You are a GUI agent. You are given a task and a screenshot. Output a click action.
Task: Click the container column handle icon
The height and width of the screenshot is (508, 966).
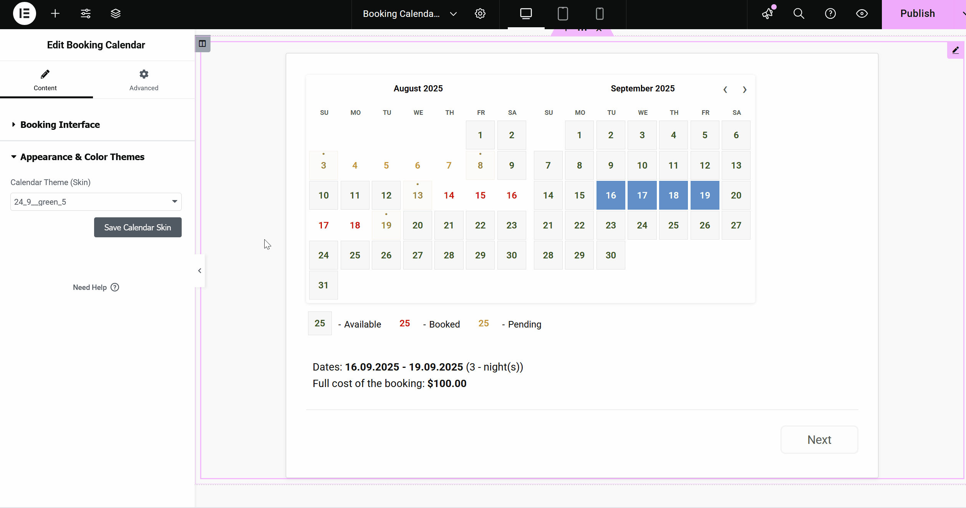point(202,44)
